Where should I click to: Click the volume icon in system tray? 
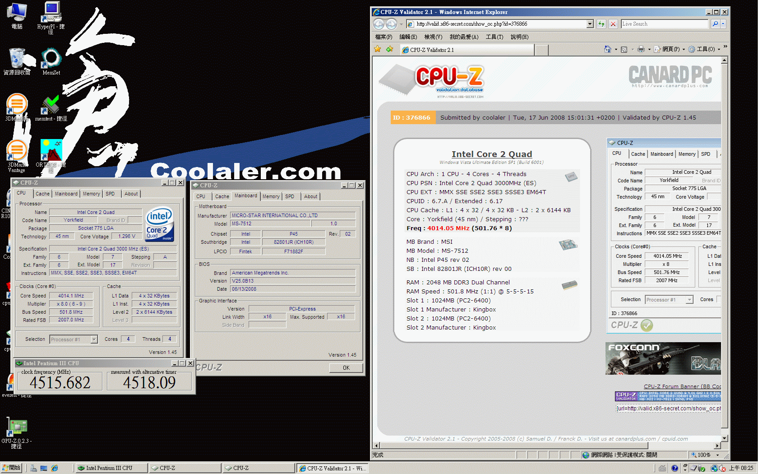click(722, 468)
